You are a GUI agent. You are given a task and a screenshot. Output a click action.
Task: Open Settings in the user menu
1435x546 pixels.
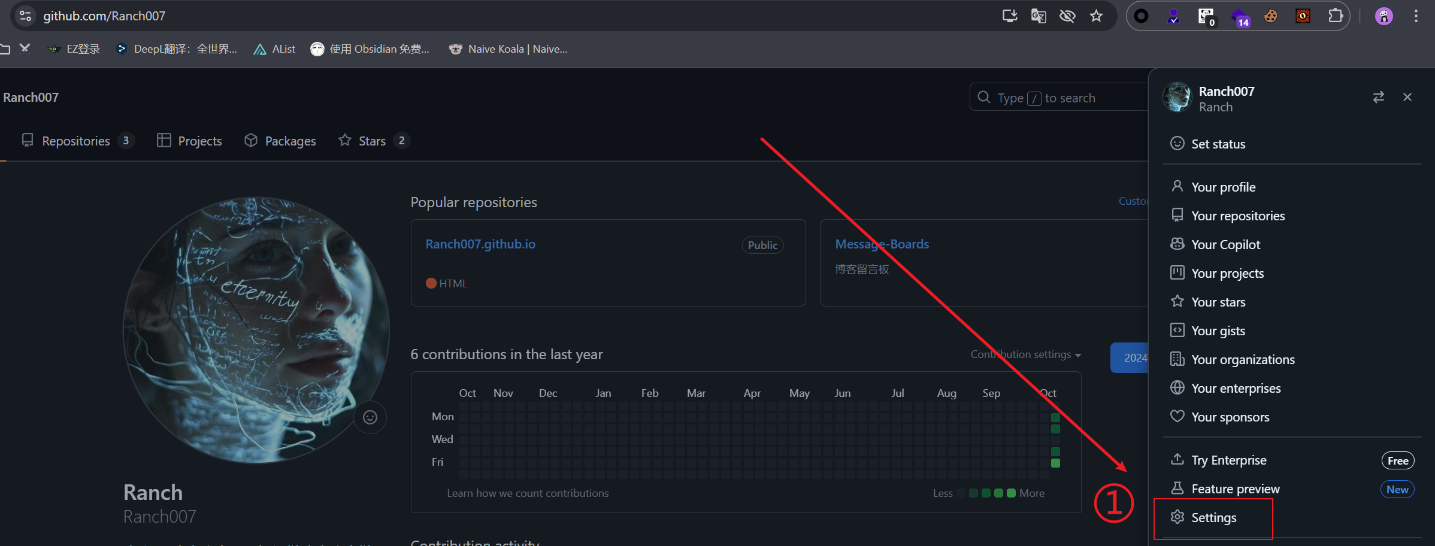point(1213,518)
